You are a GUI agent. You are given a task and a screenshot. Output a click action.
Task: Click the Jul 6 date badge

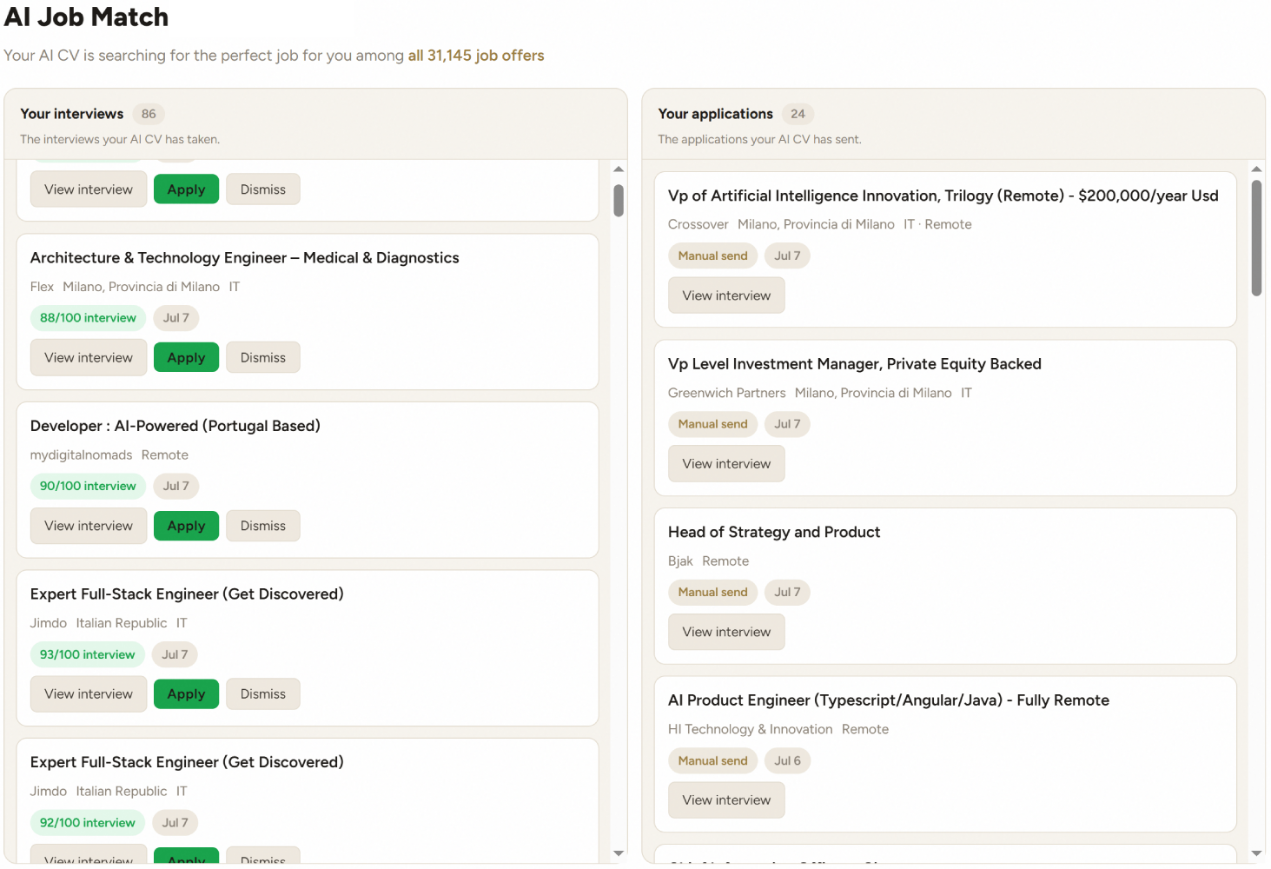[x=787, y=760]
